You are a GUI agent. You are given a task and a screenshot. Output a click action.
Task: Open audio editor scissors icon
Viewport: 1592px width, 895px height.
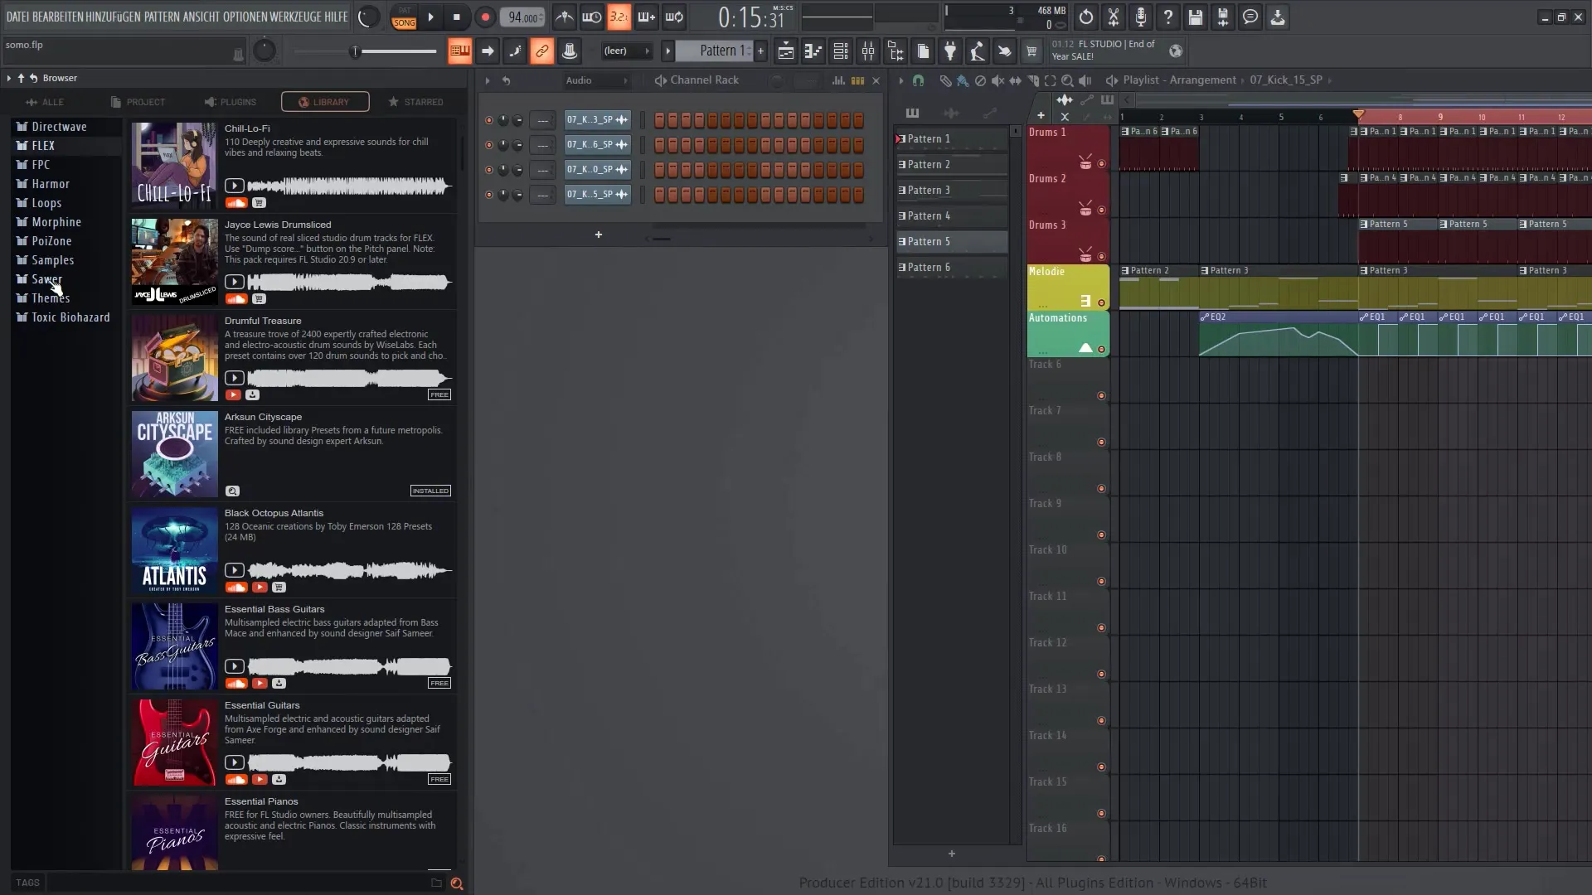[x=1114, y=17]
